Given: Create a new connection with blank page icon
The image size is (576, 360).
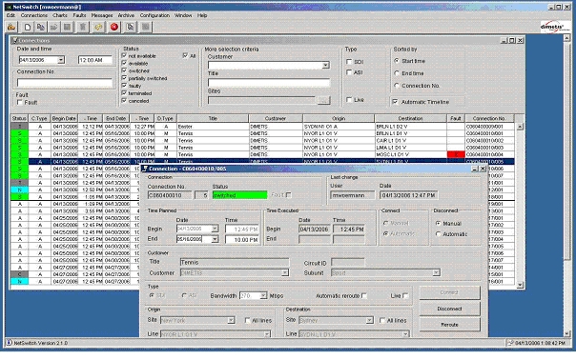Looking at the screenshot, I should [28, 28].
